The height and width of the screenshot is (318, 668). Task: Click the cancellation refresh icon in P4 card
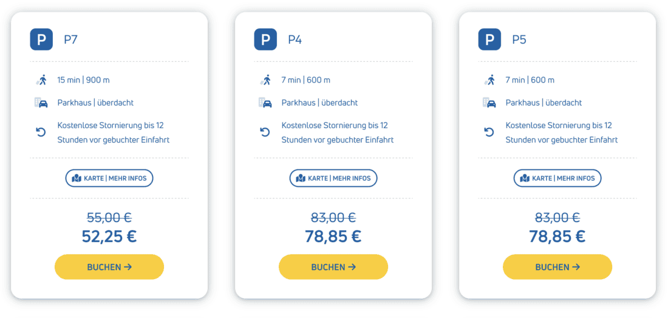pyautogui.click(x=265, y=132)
